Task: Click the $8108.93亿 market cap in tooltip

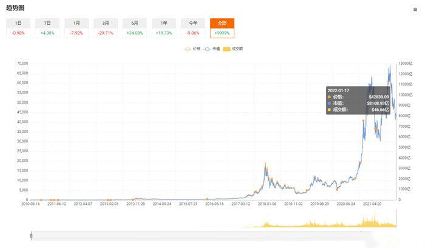Action: tap(378, 103)
